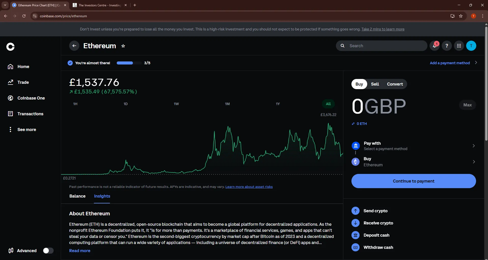
Task: Select the 1Y chart range
Action: click(x=278, y=104)
